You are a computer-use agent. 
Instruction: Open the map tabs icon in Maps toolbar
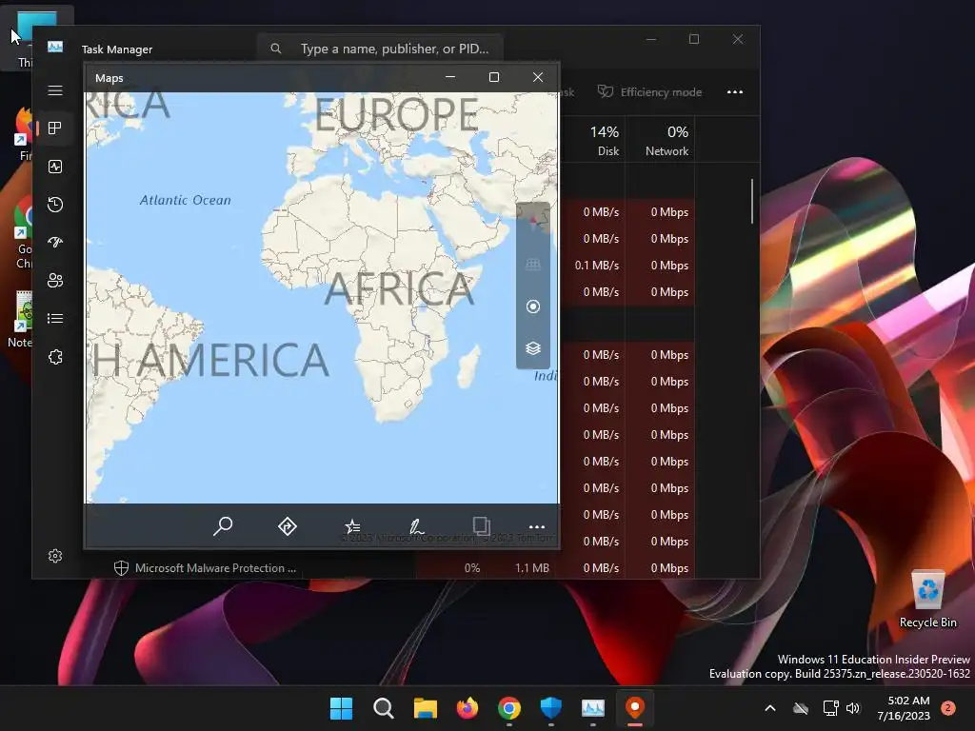click(x=481, y=525)
